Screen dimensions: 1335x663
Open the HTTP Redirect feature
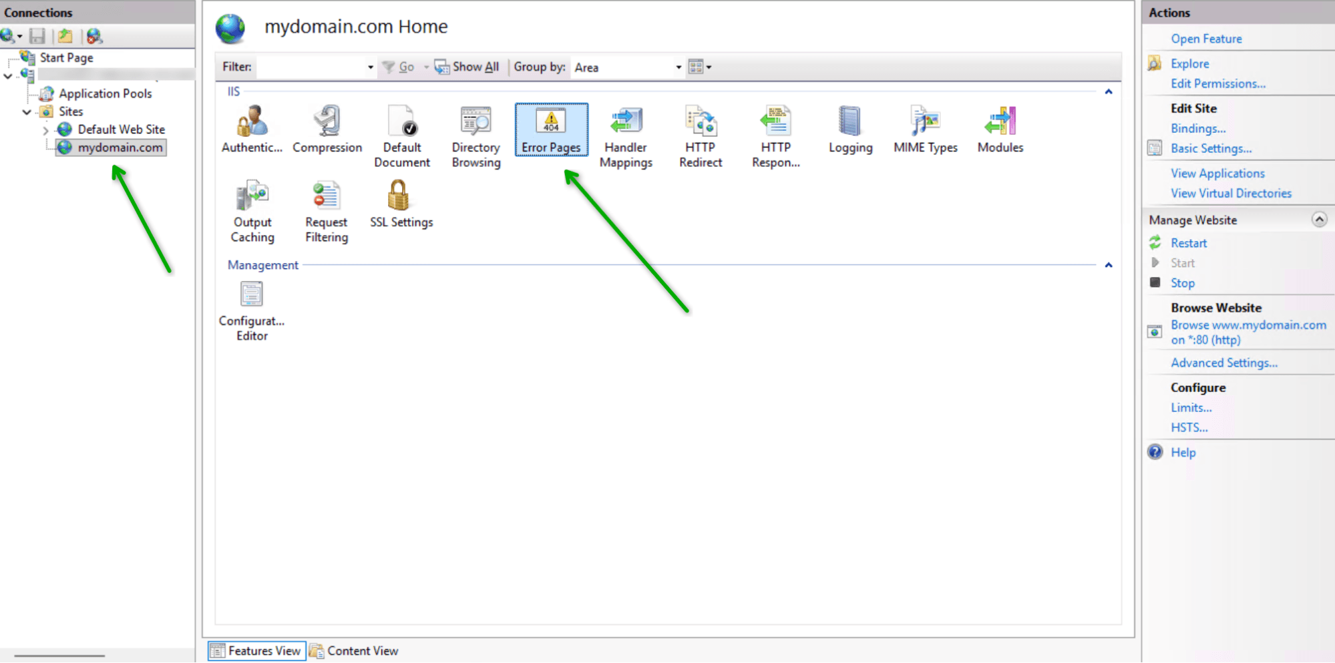(x=701, y=137)
